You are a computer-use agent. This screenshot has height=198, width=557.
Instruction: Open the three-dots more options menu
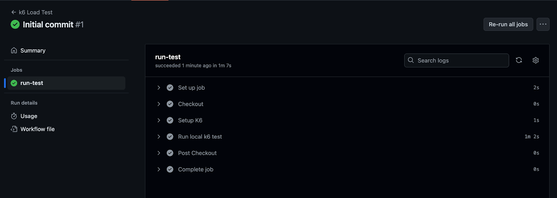pos(543,24)
